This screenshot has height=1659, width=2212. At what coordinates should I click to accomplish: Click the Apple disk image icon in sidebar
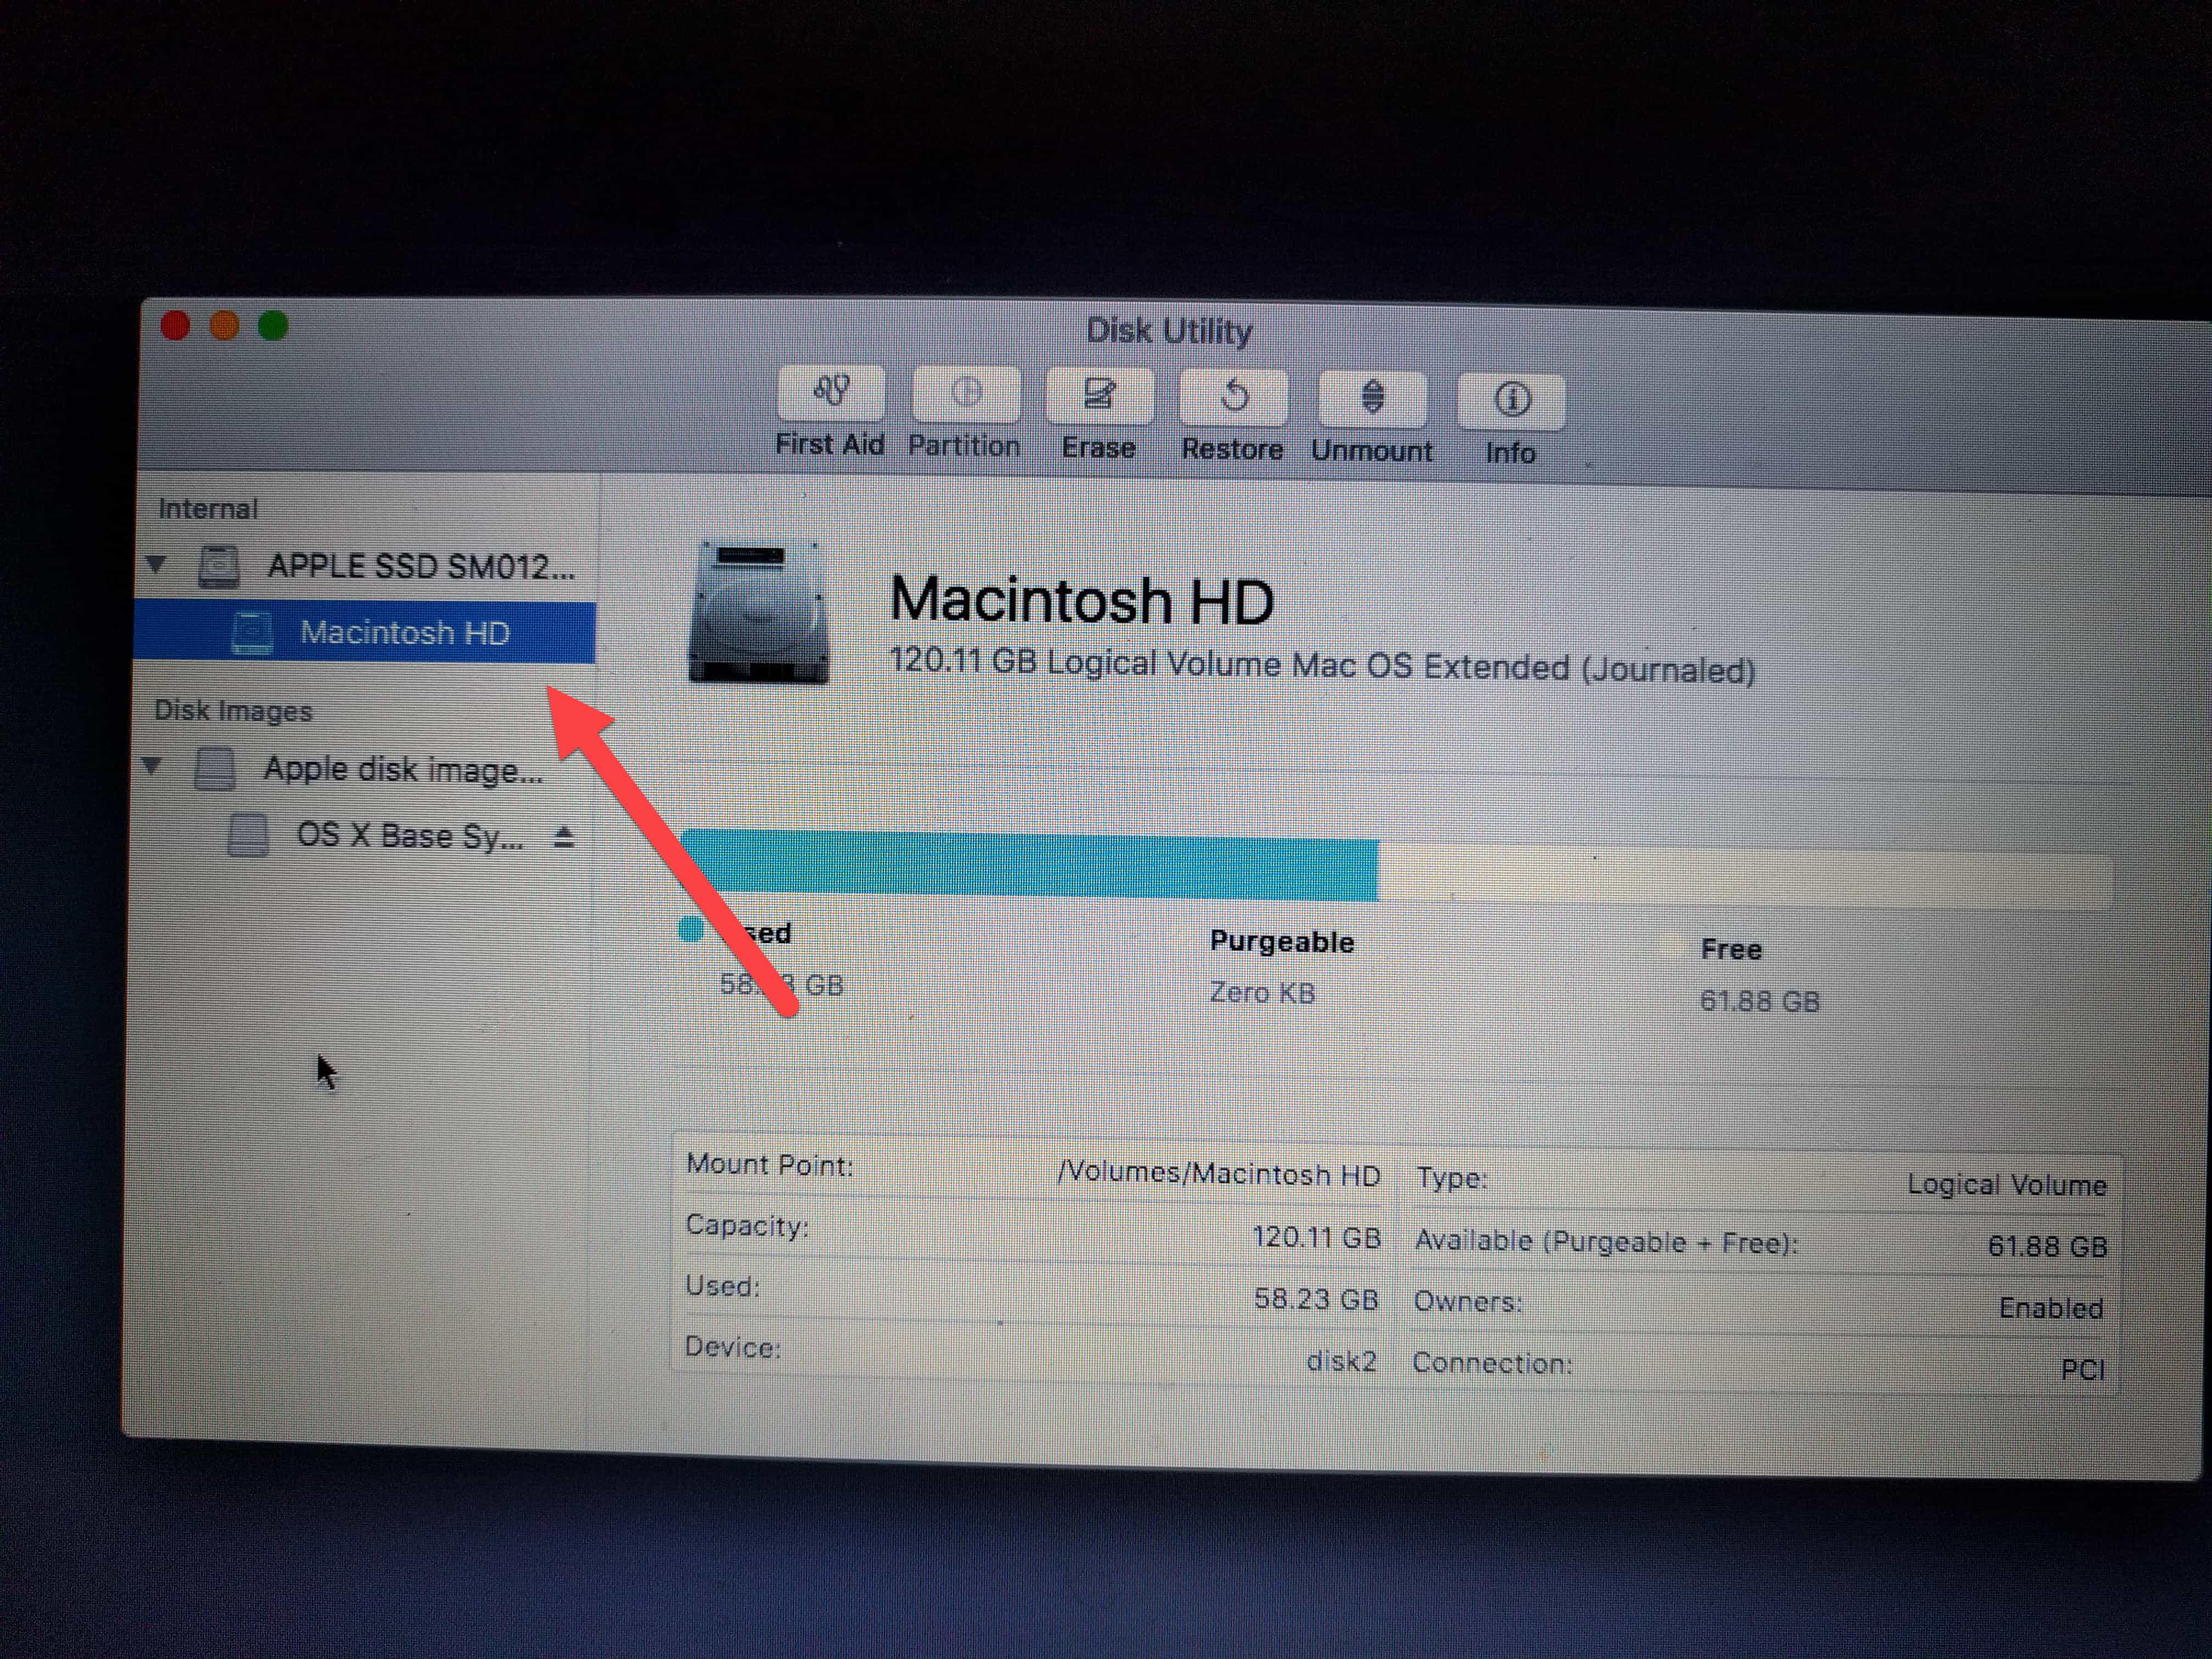pos(214,768)
